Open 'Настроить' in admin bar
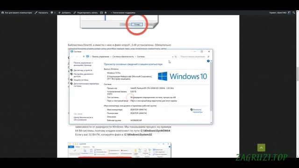Image resolution: width=299 pixels, height=168 pixels. point(42,13)
